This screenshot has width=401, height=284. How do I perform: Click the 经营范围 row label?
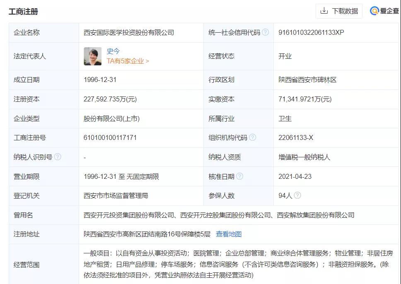tap(27, 265)
